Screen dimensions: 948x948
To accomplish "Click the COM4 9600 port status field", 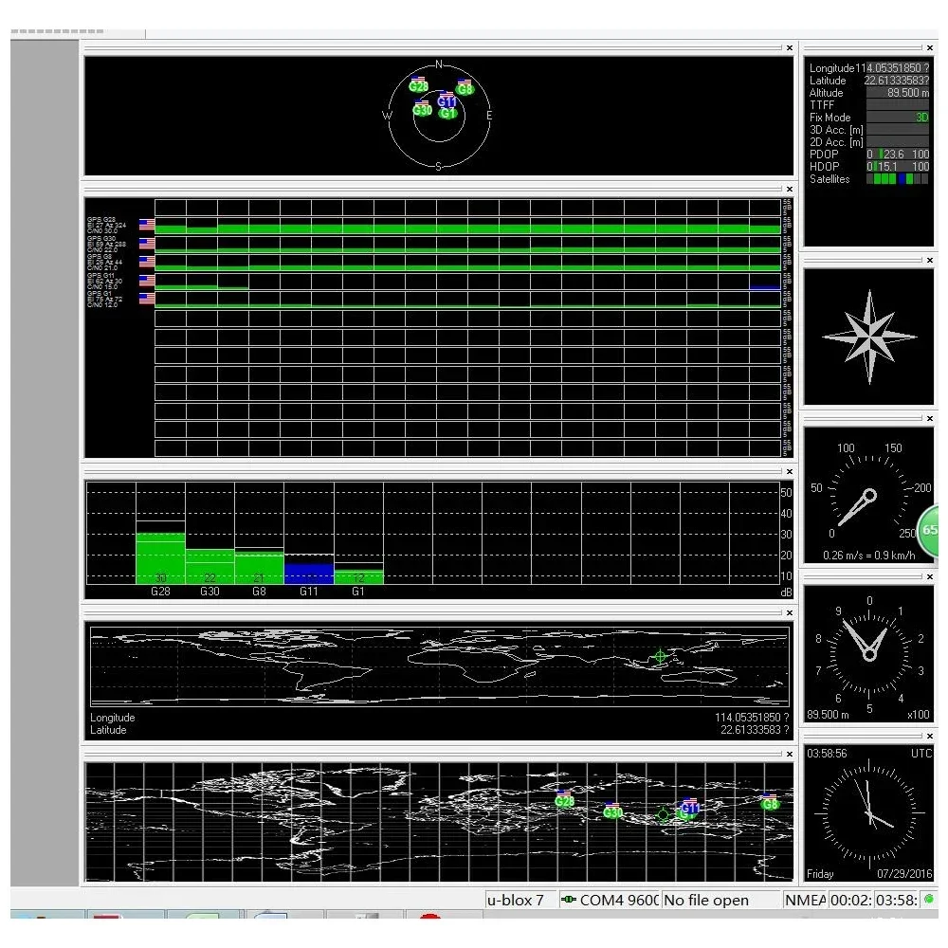I will click(611, 900).
